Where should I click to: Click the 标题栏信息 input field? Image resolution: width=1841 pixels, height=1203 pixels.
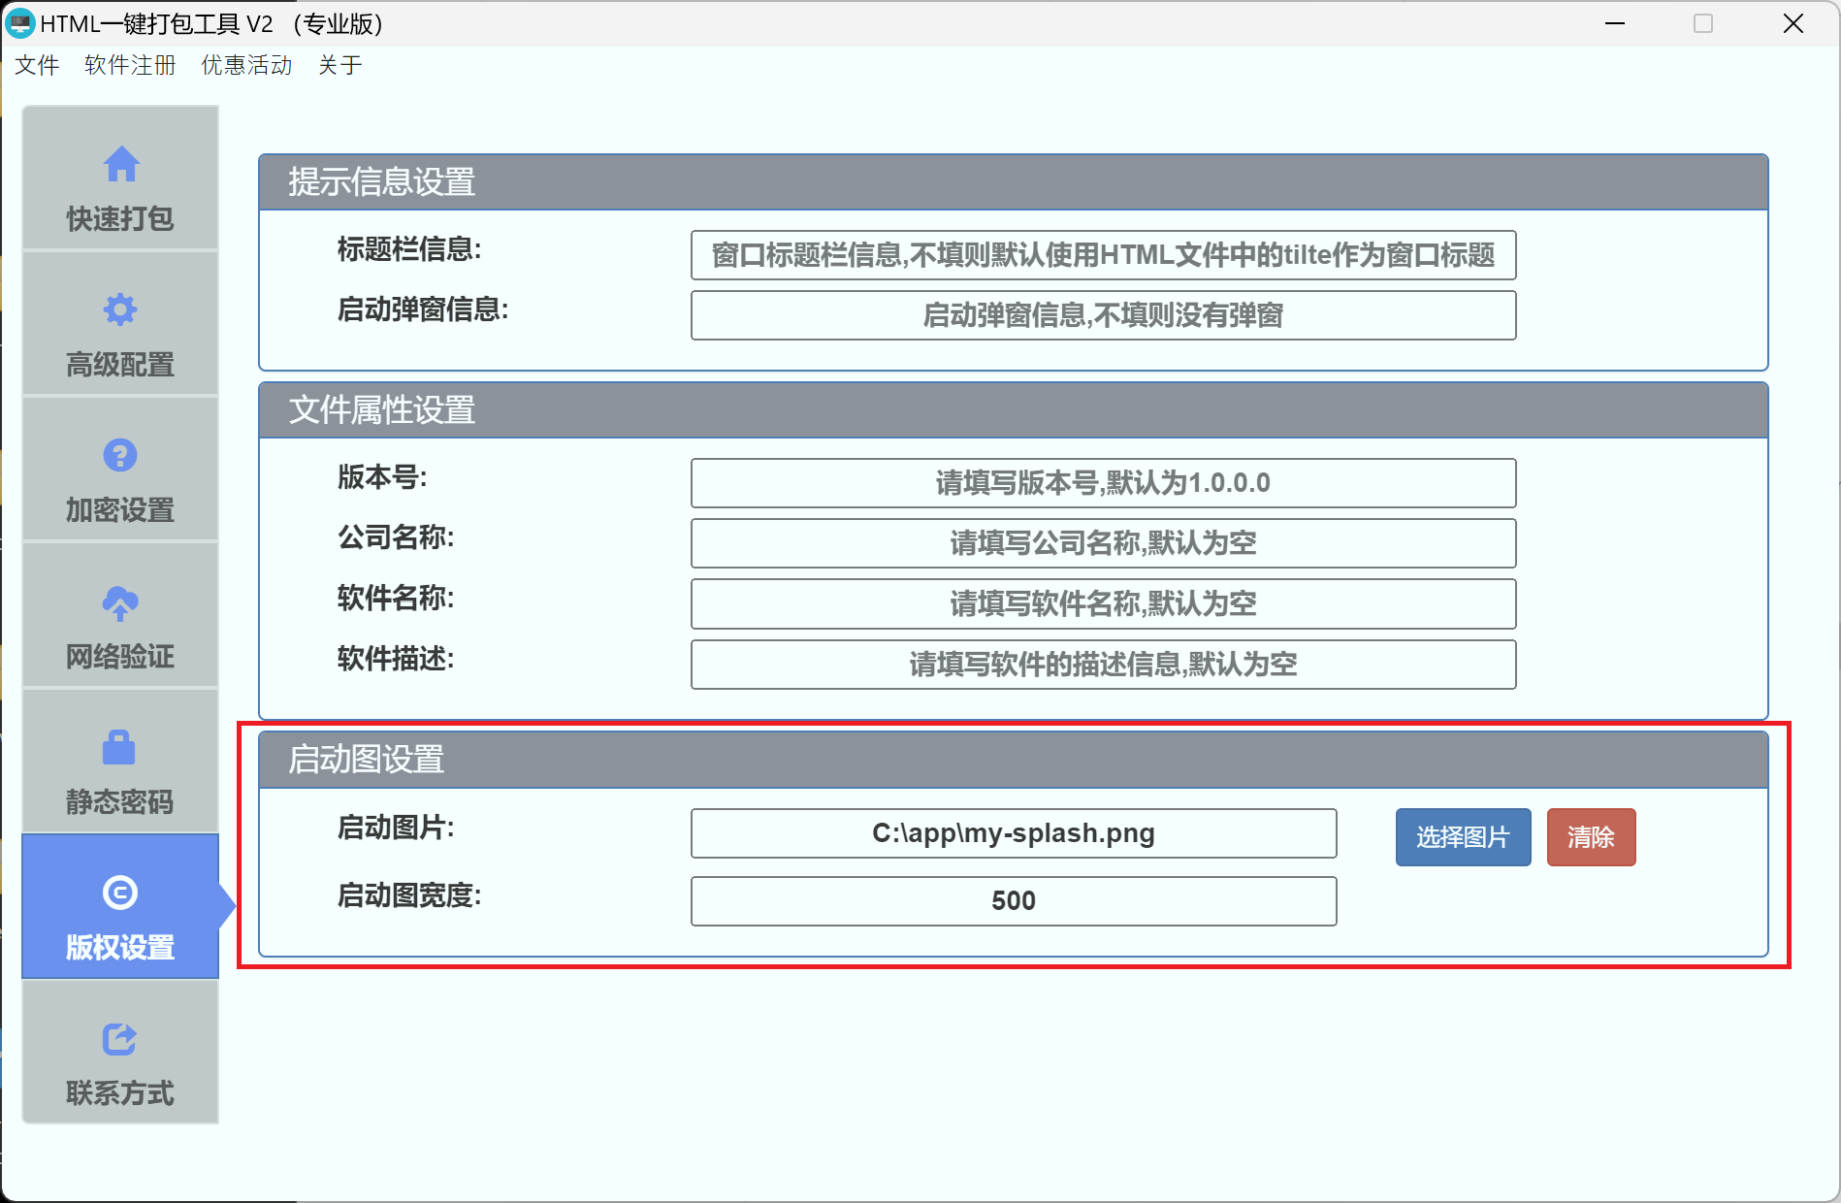tap(1103, 255)
